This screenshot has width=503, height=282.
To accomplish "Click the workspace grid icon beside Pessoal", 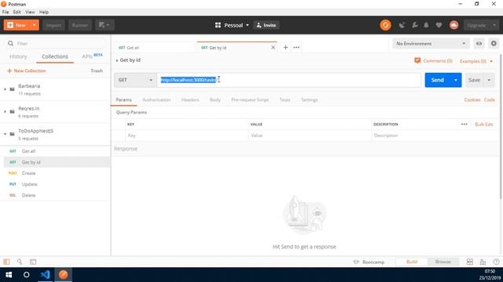I will (218, 25).
